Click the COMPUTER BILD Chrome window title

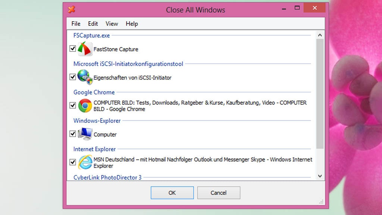point(200,106)
